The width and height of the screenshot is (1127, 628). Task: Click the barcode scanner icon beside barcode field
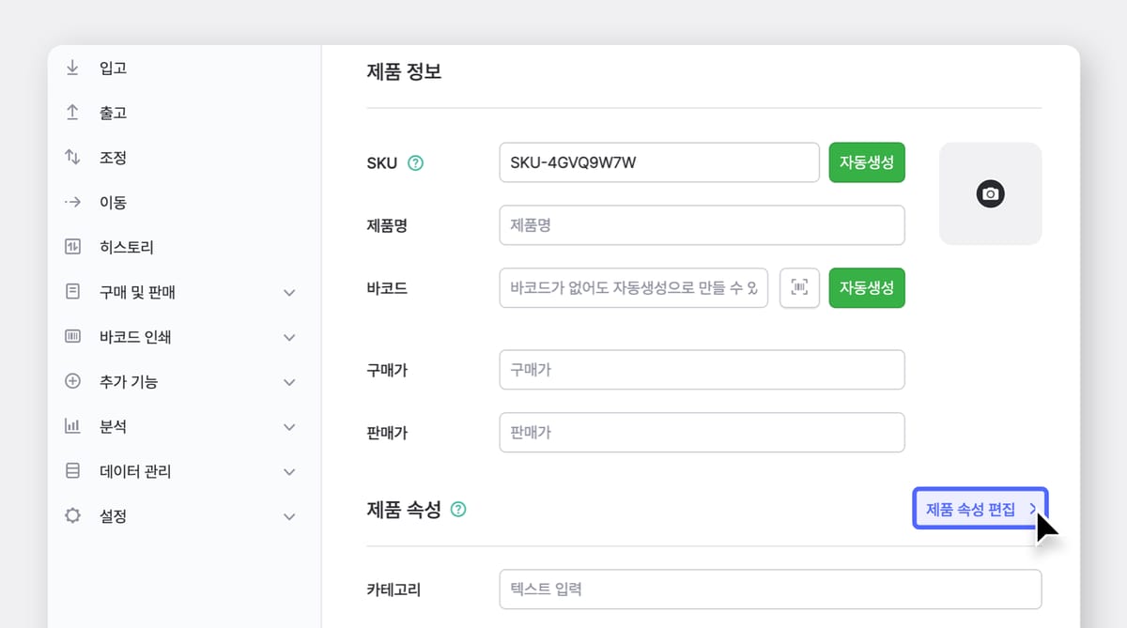799,288
